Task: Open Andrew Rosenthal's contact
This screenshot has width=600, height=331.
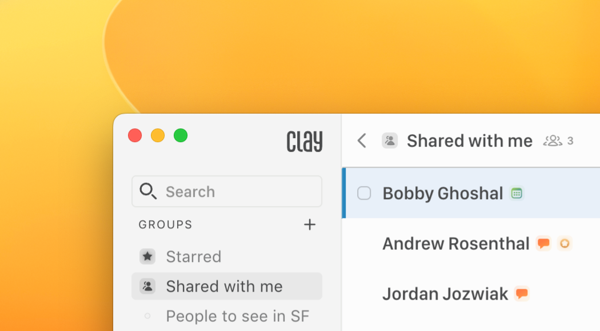Action: click(x=455, y=244)
